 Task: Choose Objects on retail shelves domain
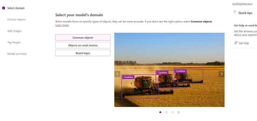pyautogui.click(x=83, y=45)
